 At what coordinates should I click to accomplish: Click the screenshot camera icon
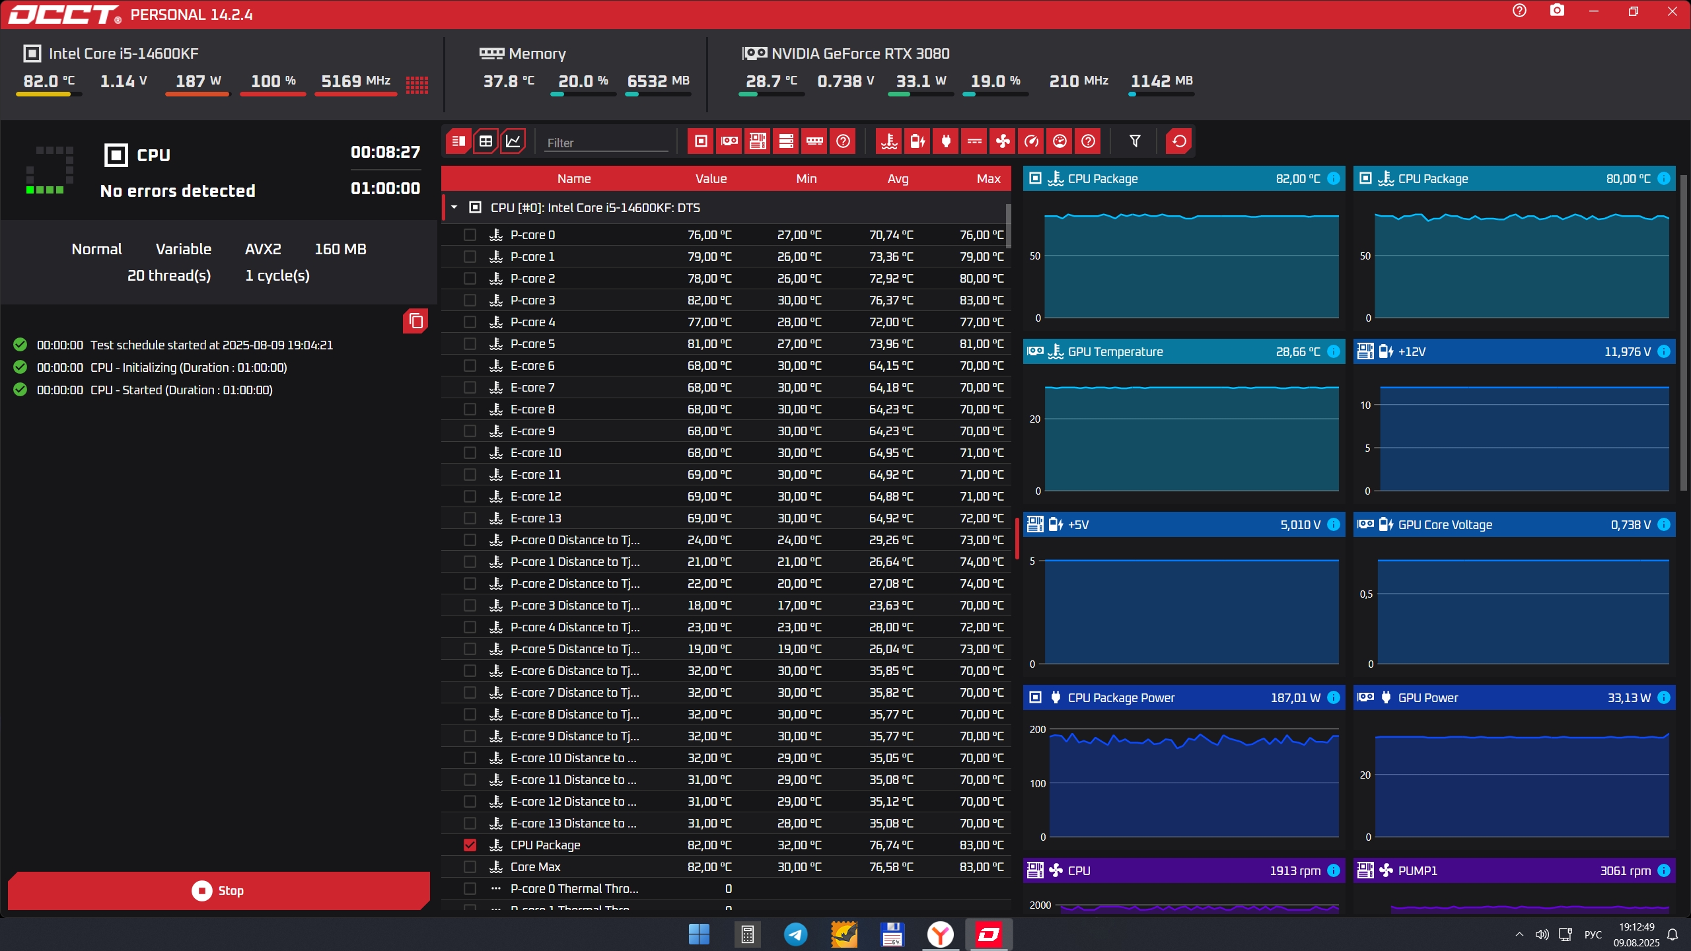(x=1557, y=11)
